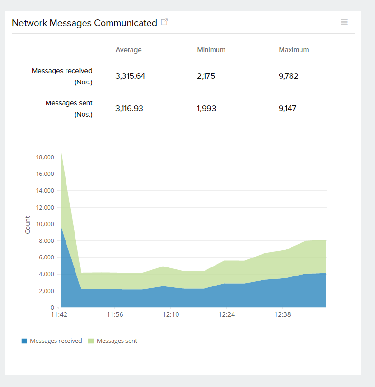
Task: Click the Count label on the vertical axis
Action: click(28, 224)
